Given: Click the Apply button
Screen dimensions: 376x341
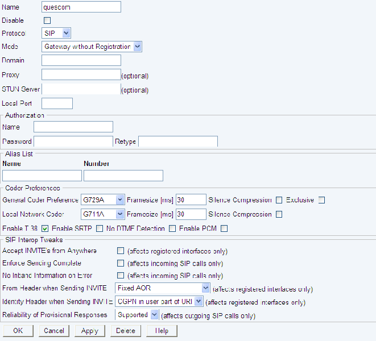Looking at the screenshot, I should point(90,331).
